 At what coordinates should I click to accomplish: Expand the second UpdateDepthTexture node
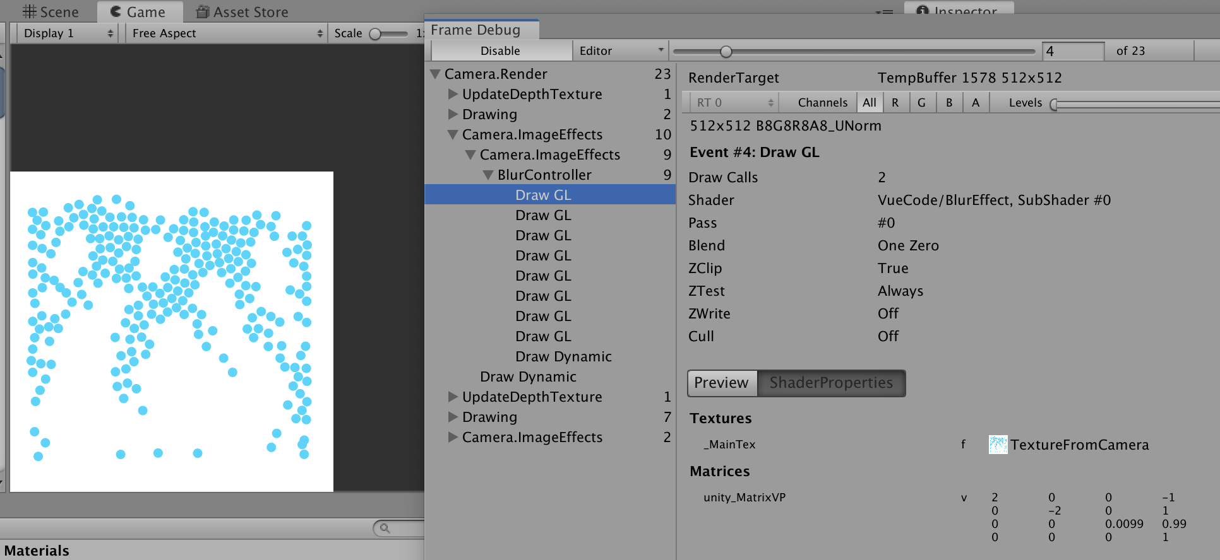(453, 397)
